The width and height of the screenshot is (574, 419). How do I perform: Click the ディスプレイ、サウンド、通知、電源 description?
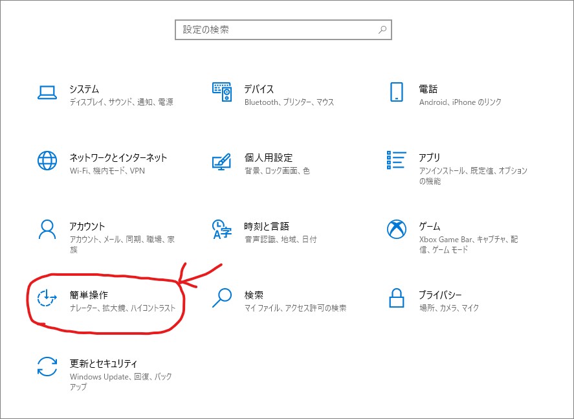tap(122, 102)
